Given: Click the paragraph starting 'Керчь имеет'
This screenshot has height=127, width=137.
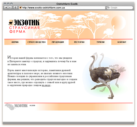Looking at the screenshot, I should (x=42, y=78).
